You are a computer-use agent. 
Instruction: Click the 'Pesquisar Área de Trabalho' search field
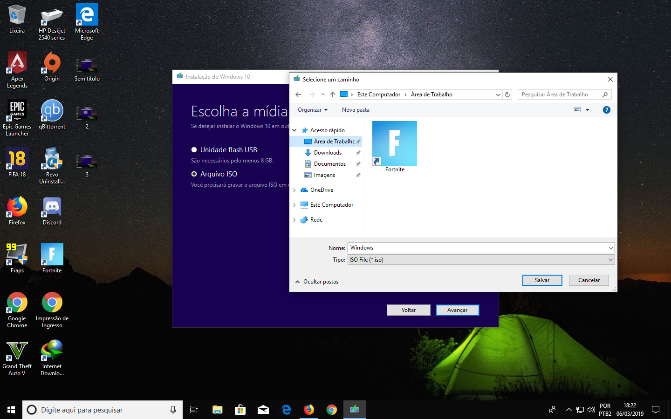click(x=564, y=95)
